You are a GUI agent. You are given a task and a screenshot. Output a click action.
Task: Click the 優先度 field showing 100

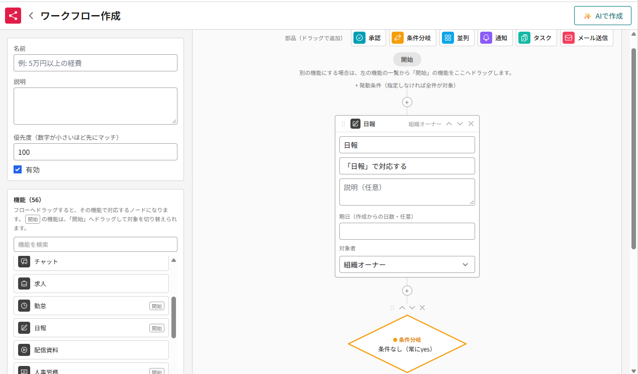pyautogui.click(x=96, y=152)
